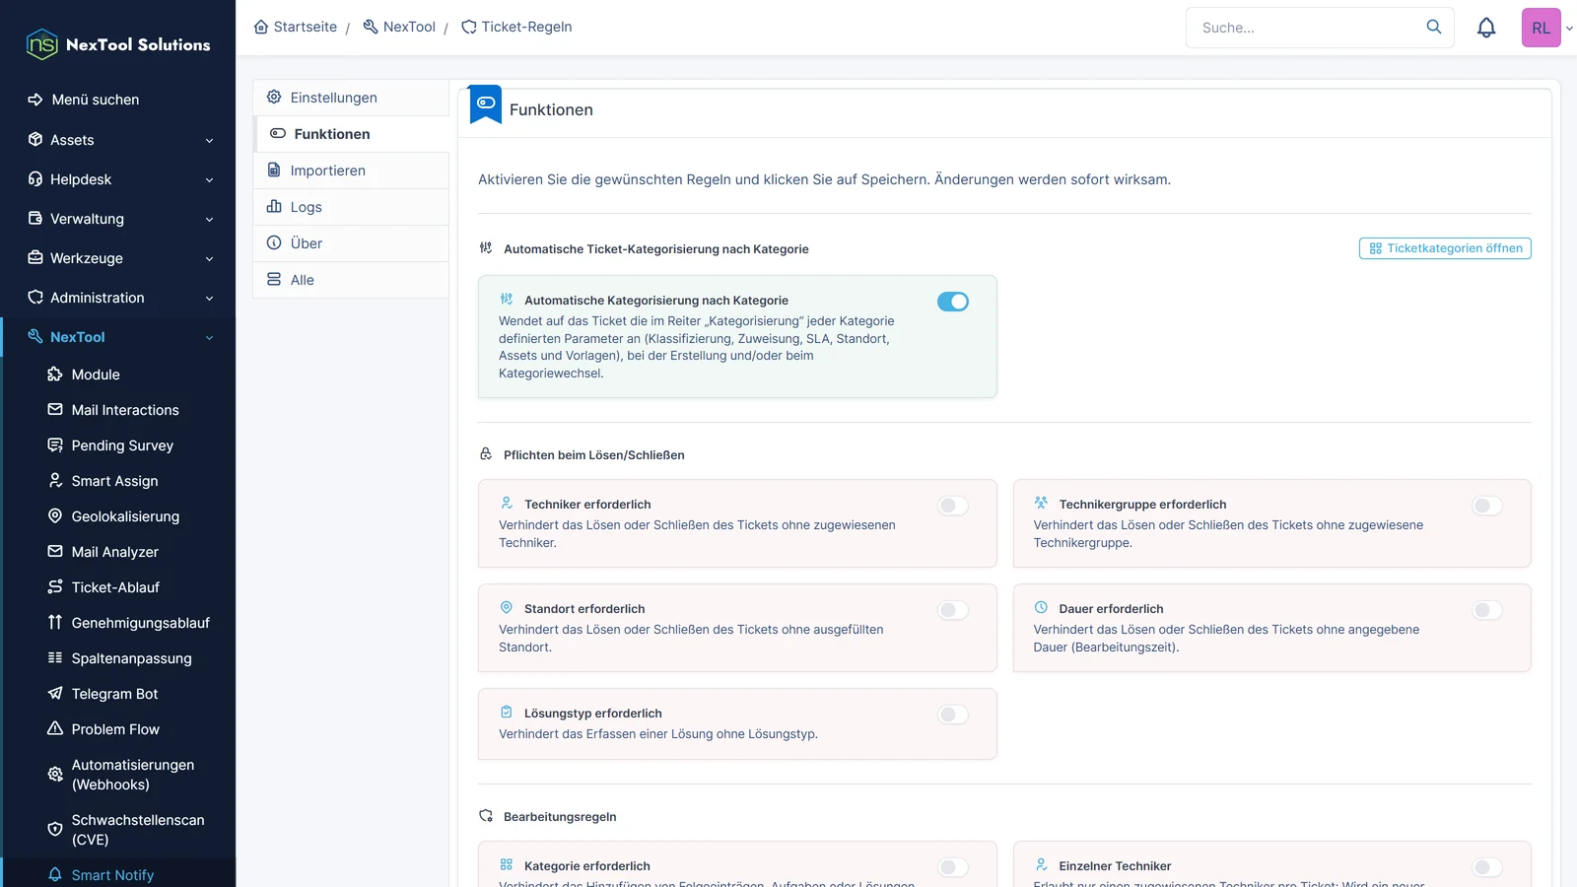
Task: Click the Geolokalisierung pin icon
Action: (55, 515)
